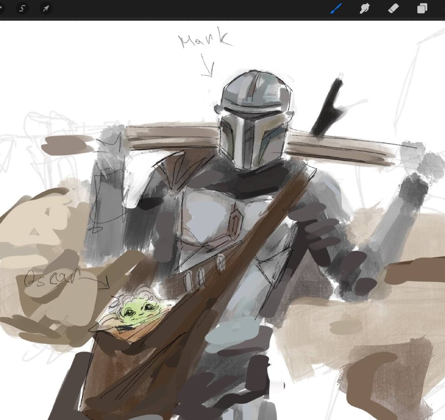Activate the Selection tool
This screenshot has width=445, height=420.
click(22, 8)
